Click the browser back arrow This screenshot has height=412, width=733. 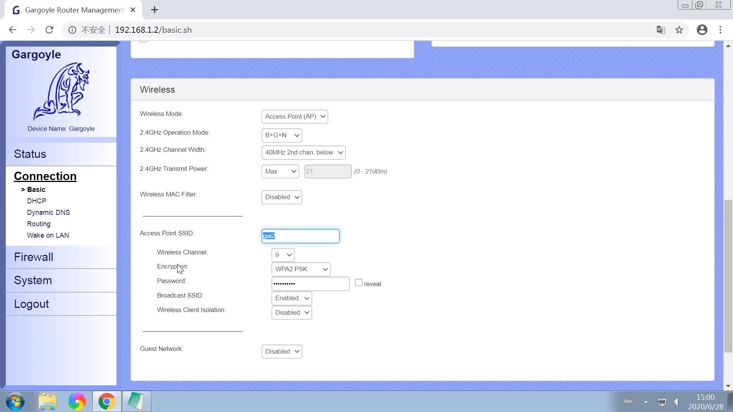(13, 30)
